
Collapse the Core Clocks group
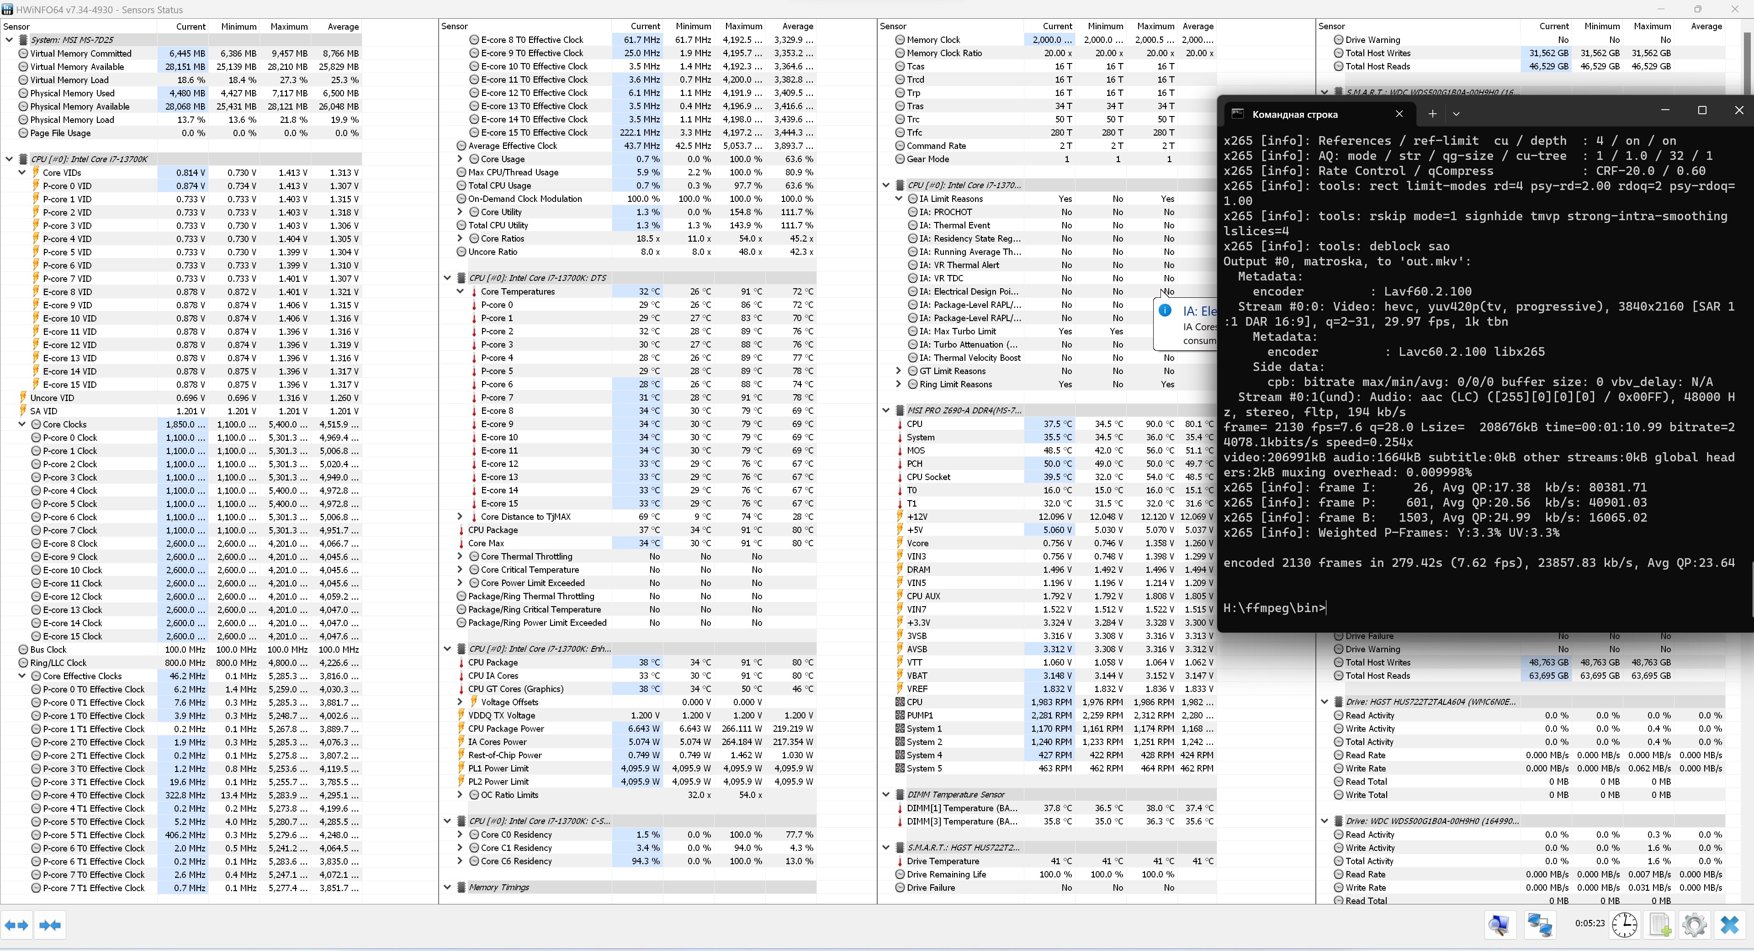coord(22,425)
